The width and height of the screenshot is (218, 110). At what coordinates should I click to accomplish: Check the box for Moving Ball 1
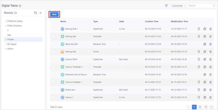pyautogui.click(x=53, y=29)
